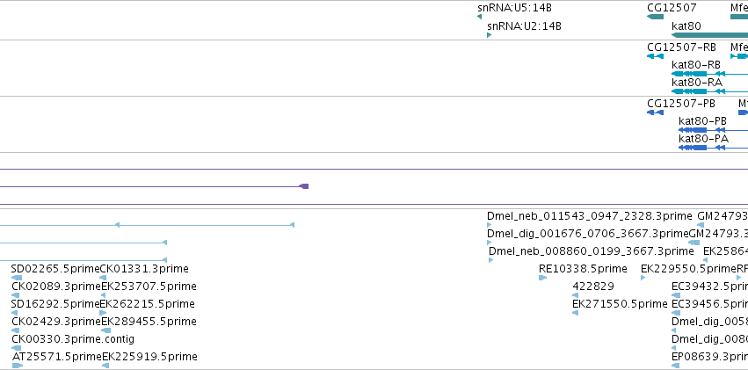The height and width of the screenshot is (370, 748).
Task: Click the CG12507 gene label
Action: [672, 8]
